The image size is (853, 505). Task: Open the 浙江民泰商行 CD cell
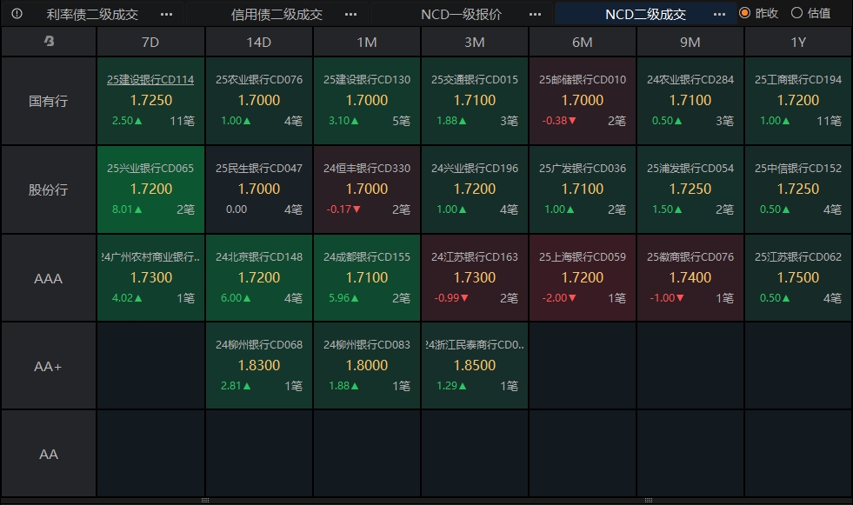pyautogui.click(x=475, y=365)
